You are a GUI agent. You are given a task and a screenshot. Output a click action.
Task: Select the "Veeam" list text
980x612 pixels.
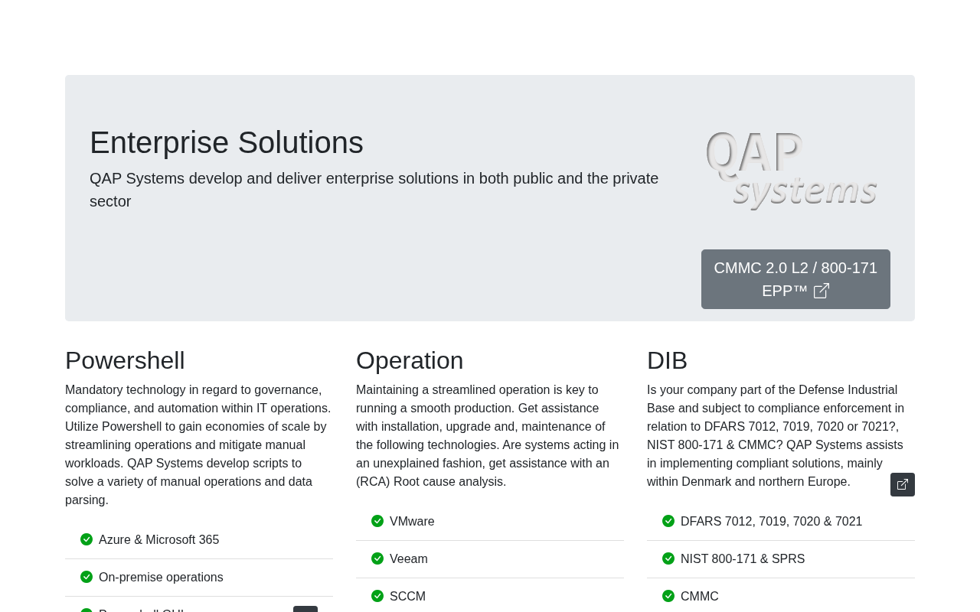click(409, 559)
